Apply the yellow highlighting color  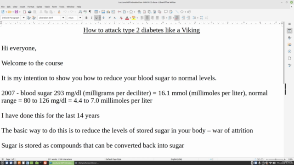click(x=134, y=18)
